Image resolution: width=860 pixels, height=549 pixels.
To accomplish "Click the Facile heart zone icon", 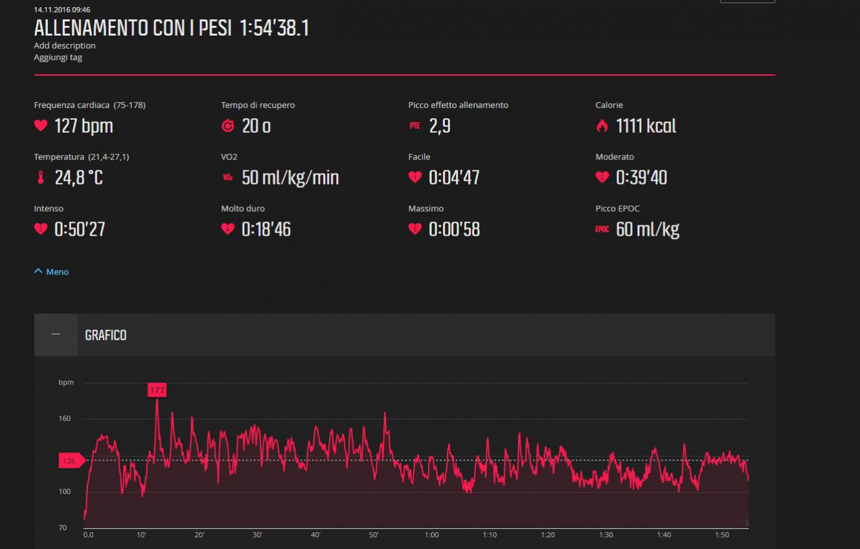I will tap(415, 177).
